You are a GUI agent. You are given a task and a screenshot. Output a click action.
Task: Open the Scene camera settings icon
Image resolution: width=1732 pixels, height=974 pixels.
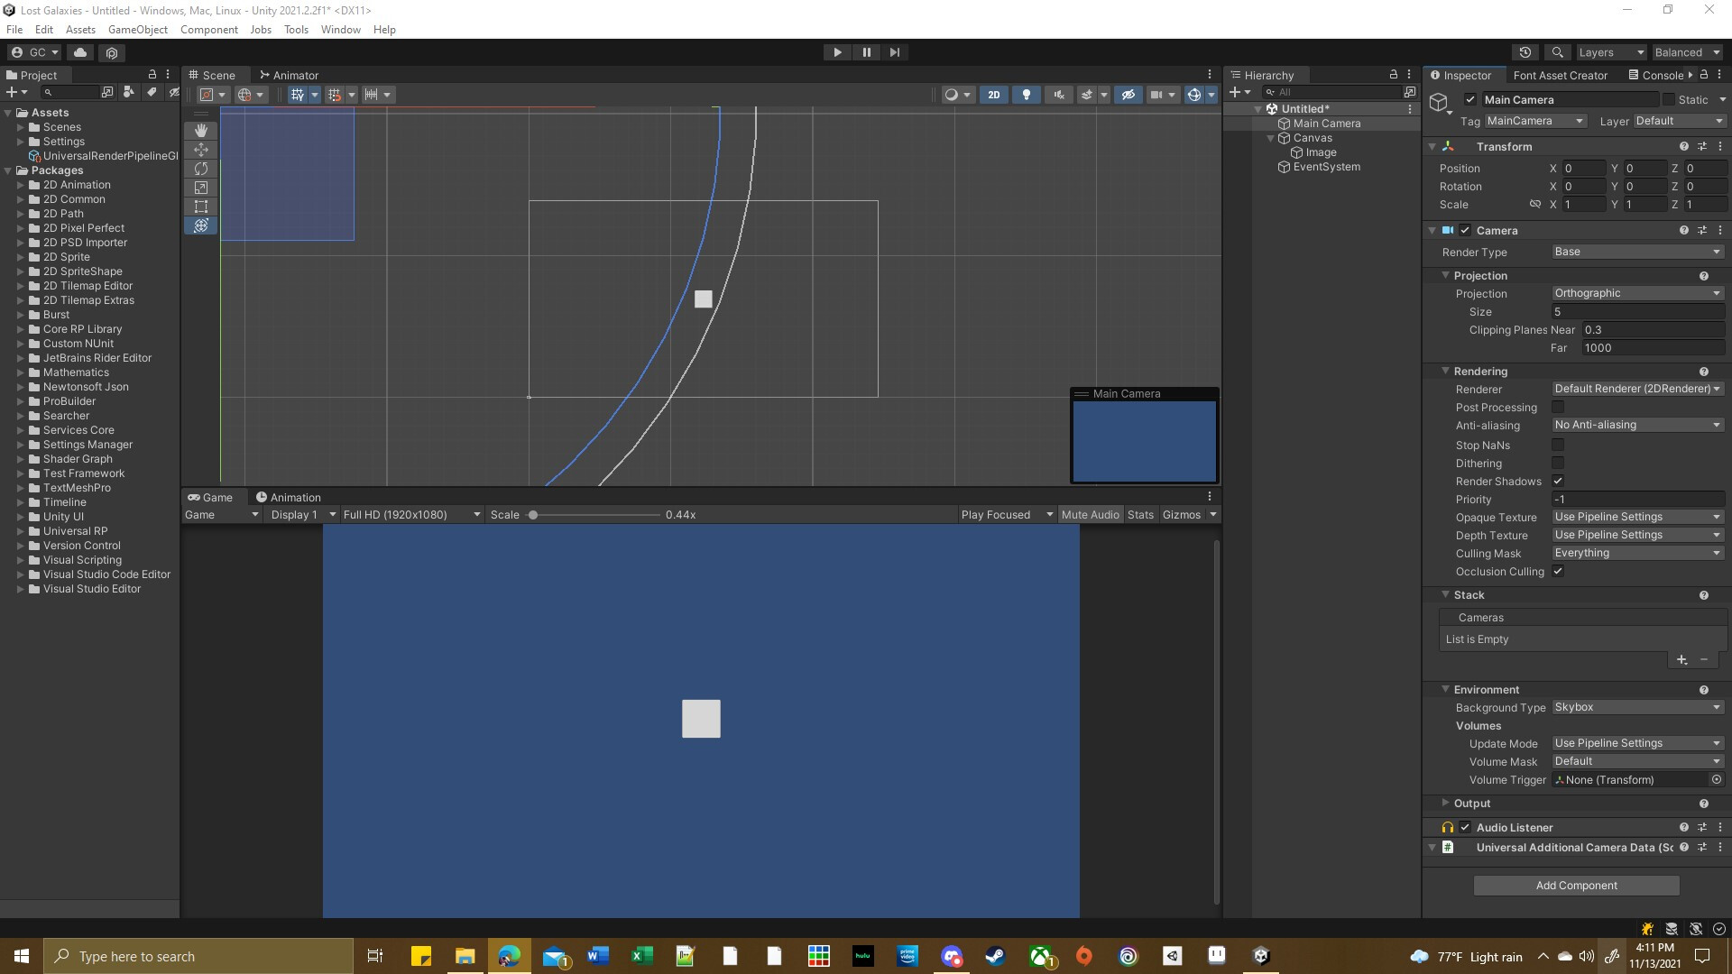pyautogui.click(x=1156, y=95)
